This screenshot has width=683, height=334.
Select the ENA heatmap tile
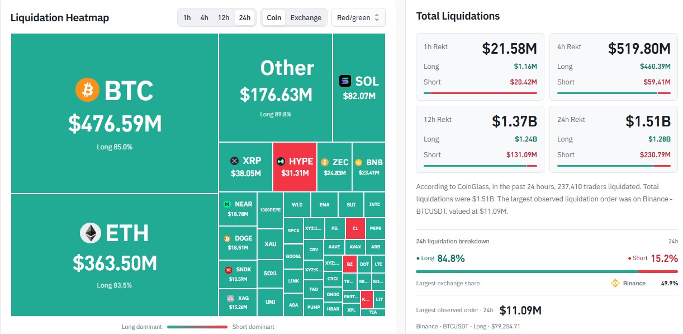[324, 205]
